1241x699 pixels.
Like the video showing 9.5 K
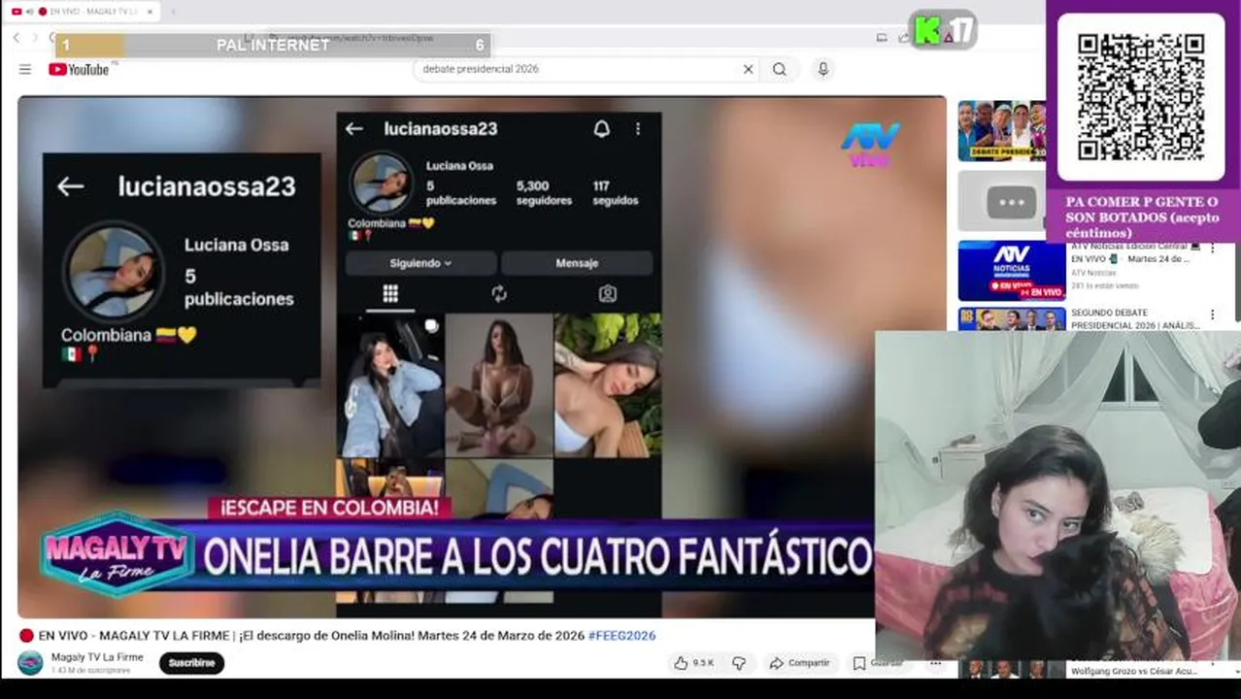(694, 663)
